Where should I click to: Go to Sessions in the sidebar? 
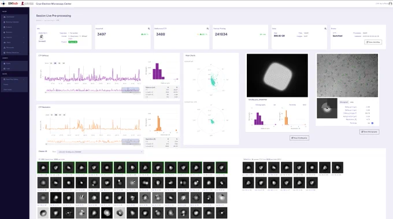pos(14,32)
